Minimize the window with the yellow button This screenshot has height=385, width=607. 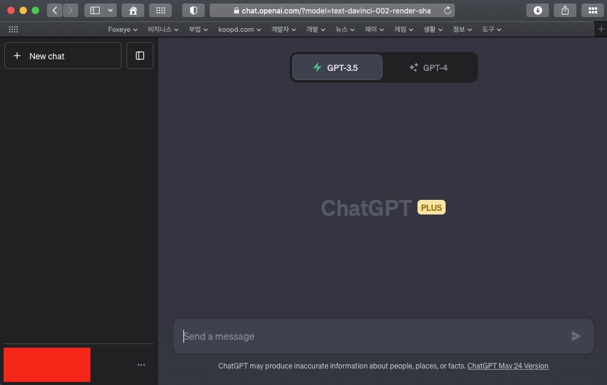(23, 10)
